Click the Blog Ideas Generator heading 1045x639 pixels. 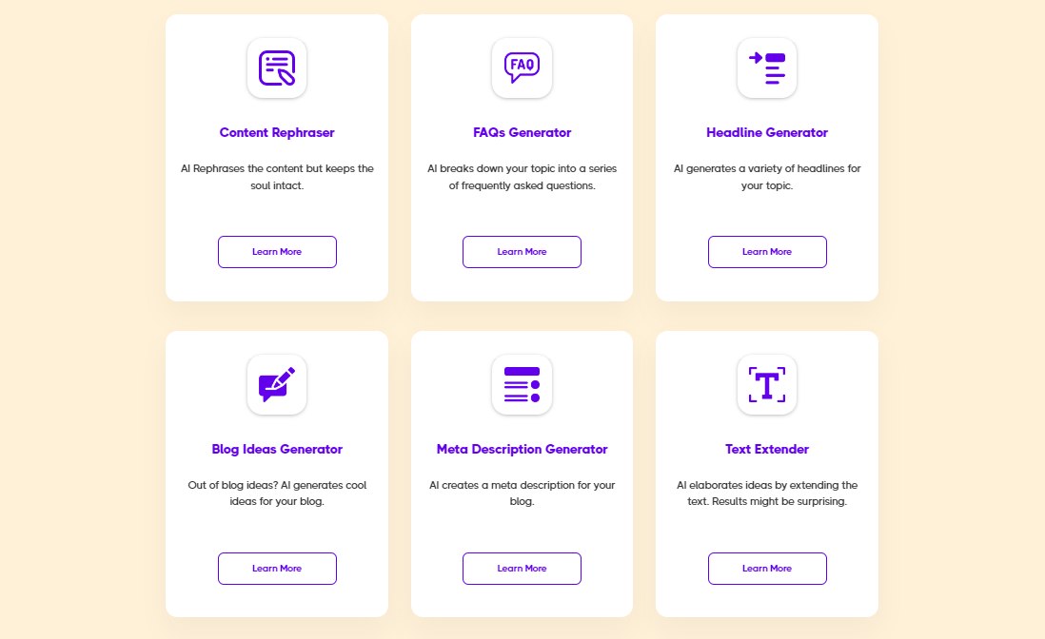pos(277,449)
